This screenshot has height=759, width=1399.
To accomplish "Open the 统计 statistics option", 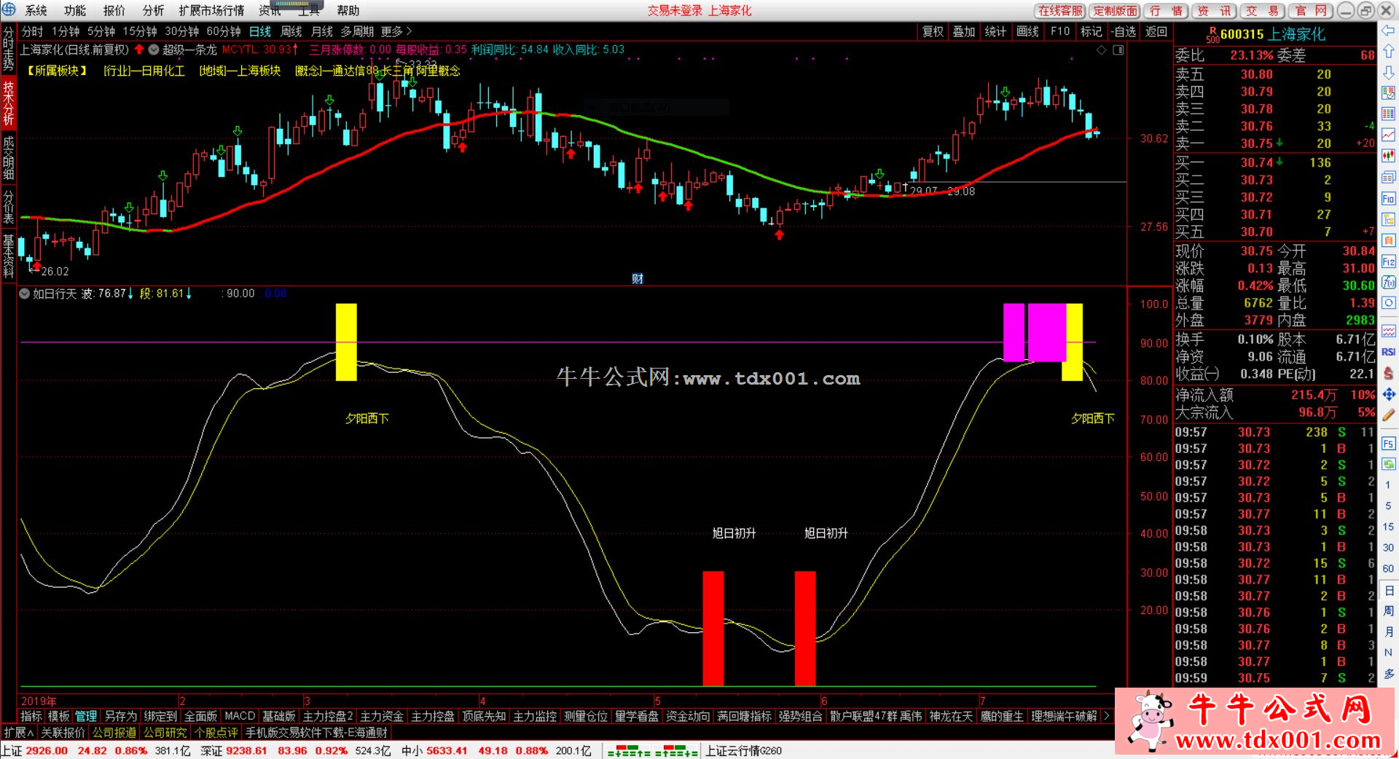I will tap(995, 31).
